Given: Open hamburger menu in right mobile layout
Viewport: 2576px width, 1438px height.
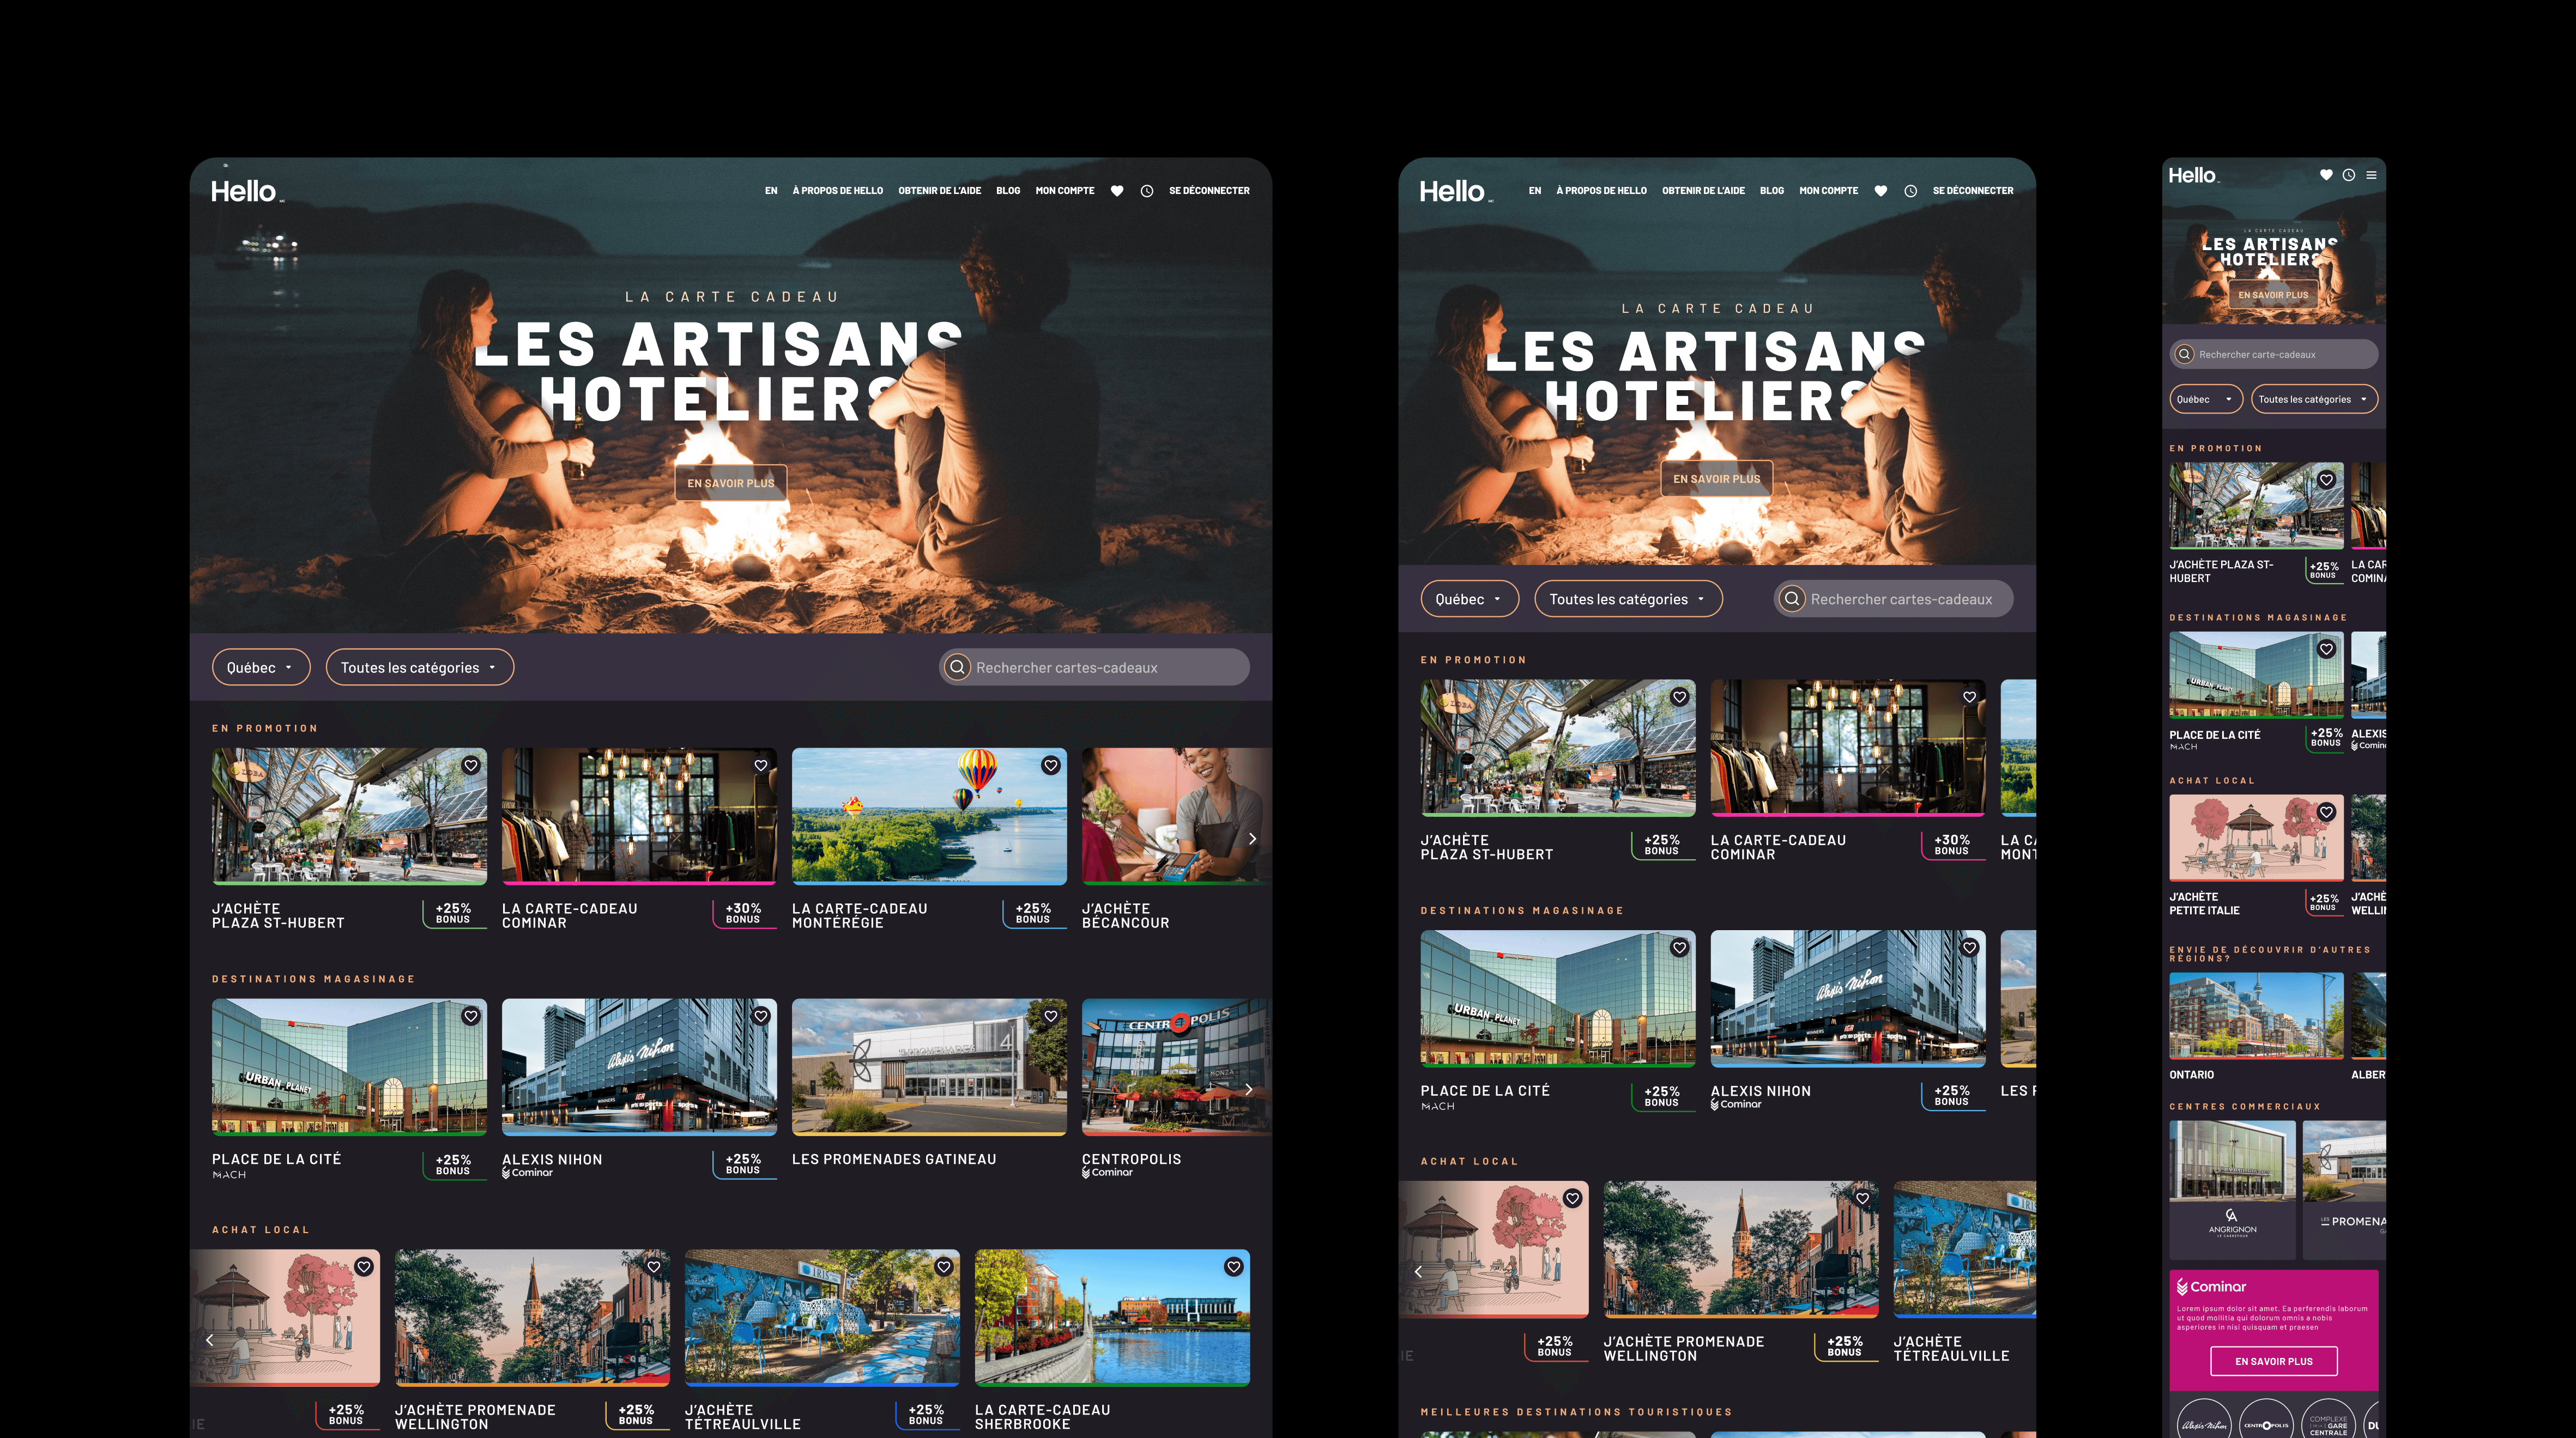Looking at the screenshot, I should click(x=2371, y=175).
